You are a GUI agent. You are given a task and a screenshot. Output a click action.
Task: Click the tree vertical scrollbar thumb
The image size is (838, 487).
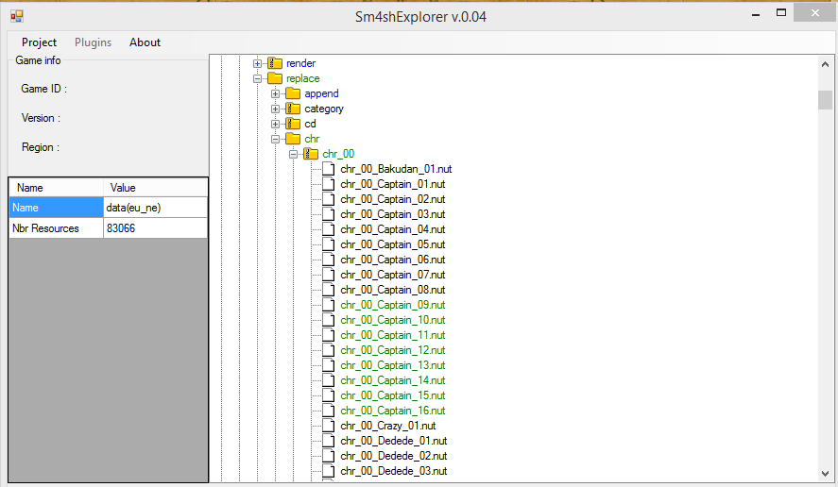(x=825, y=100)
